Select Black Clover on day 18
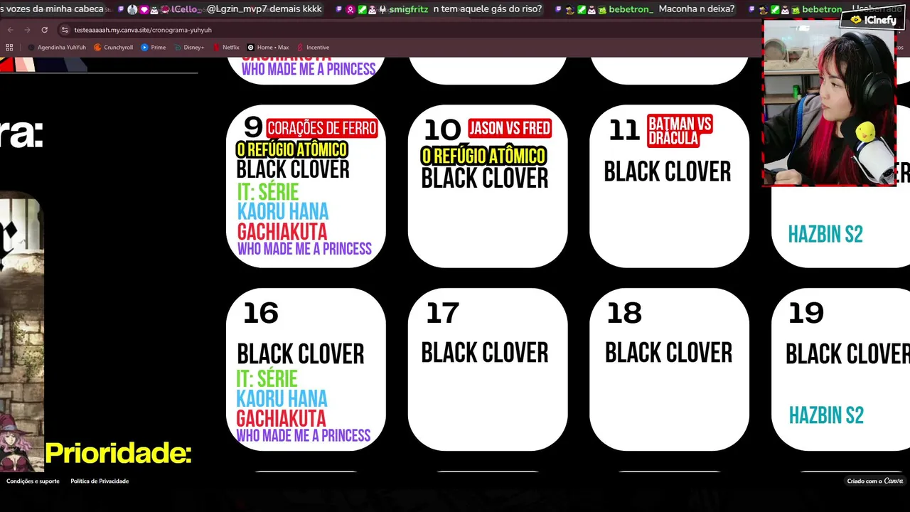 point(668,353)
